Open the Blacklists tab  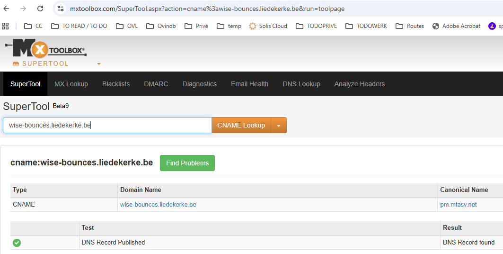[x=116, y=84]
